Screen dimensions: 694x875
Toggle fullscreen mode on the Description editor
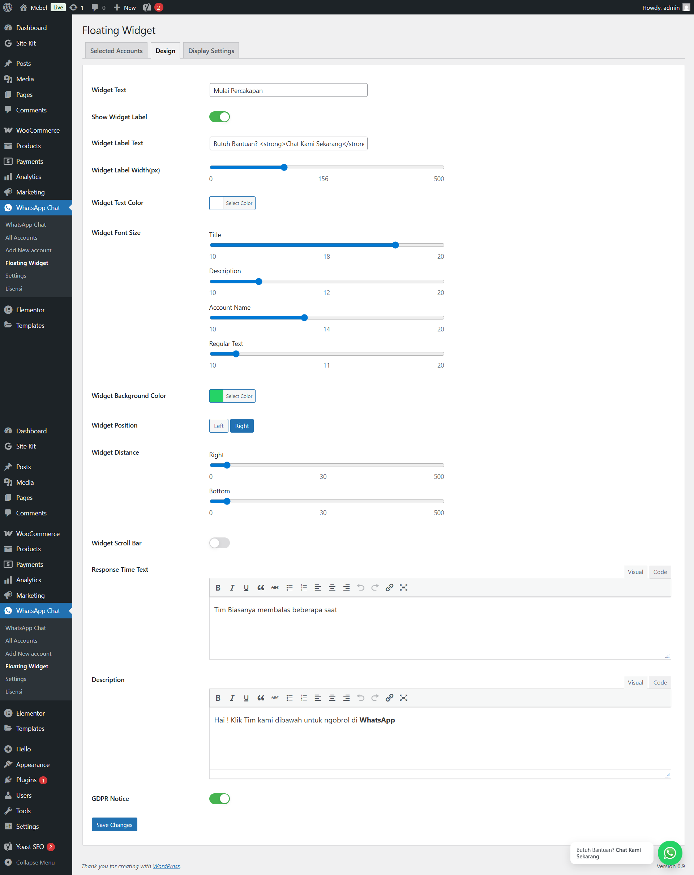tap(403, 698)
